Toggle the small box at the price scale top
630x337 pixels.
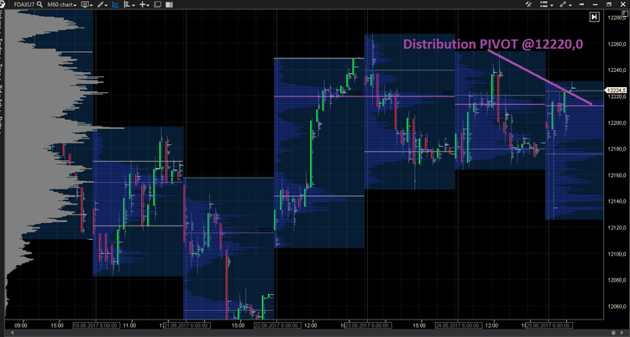pos(623,13)
